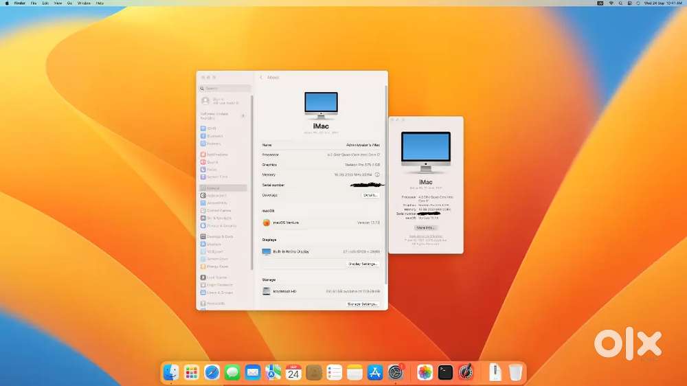Open the Finder menu in menu bar
This screenshot has width=687, height=386.
pos(20,3)
